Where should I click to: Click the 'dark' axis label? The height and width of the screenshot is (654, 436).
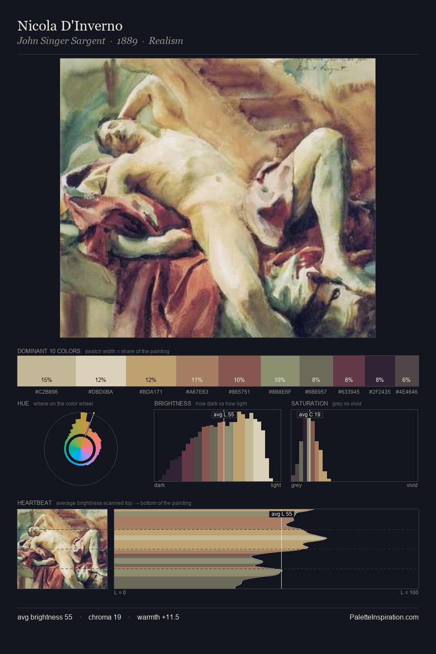(160, 485)
